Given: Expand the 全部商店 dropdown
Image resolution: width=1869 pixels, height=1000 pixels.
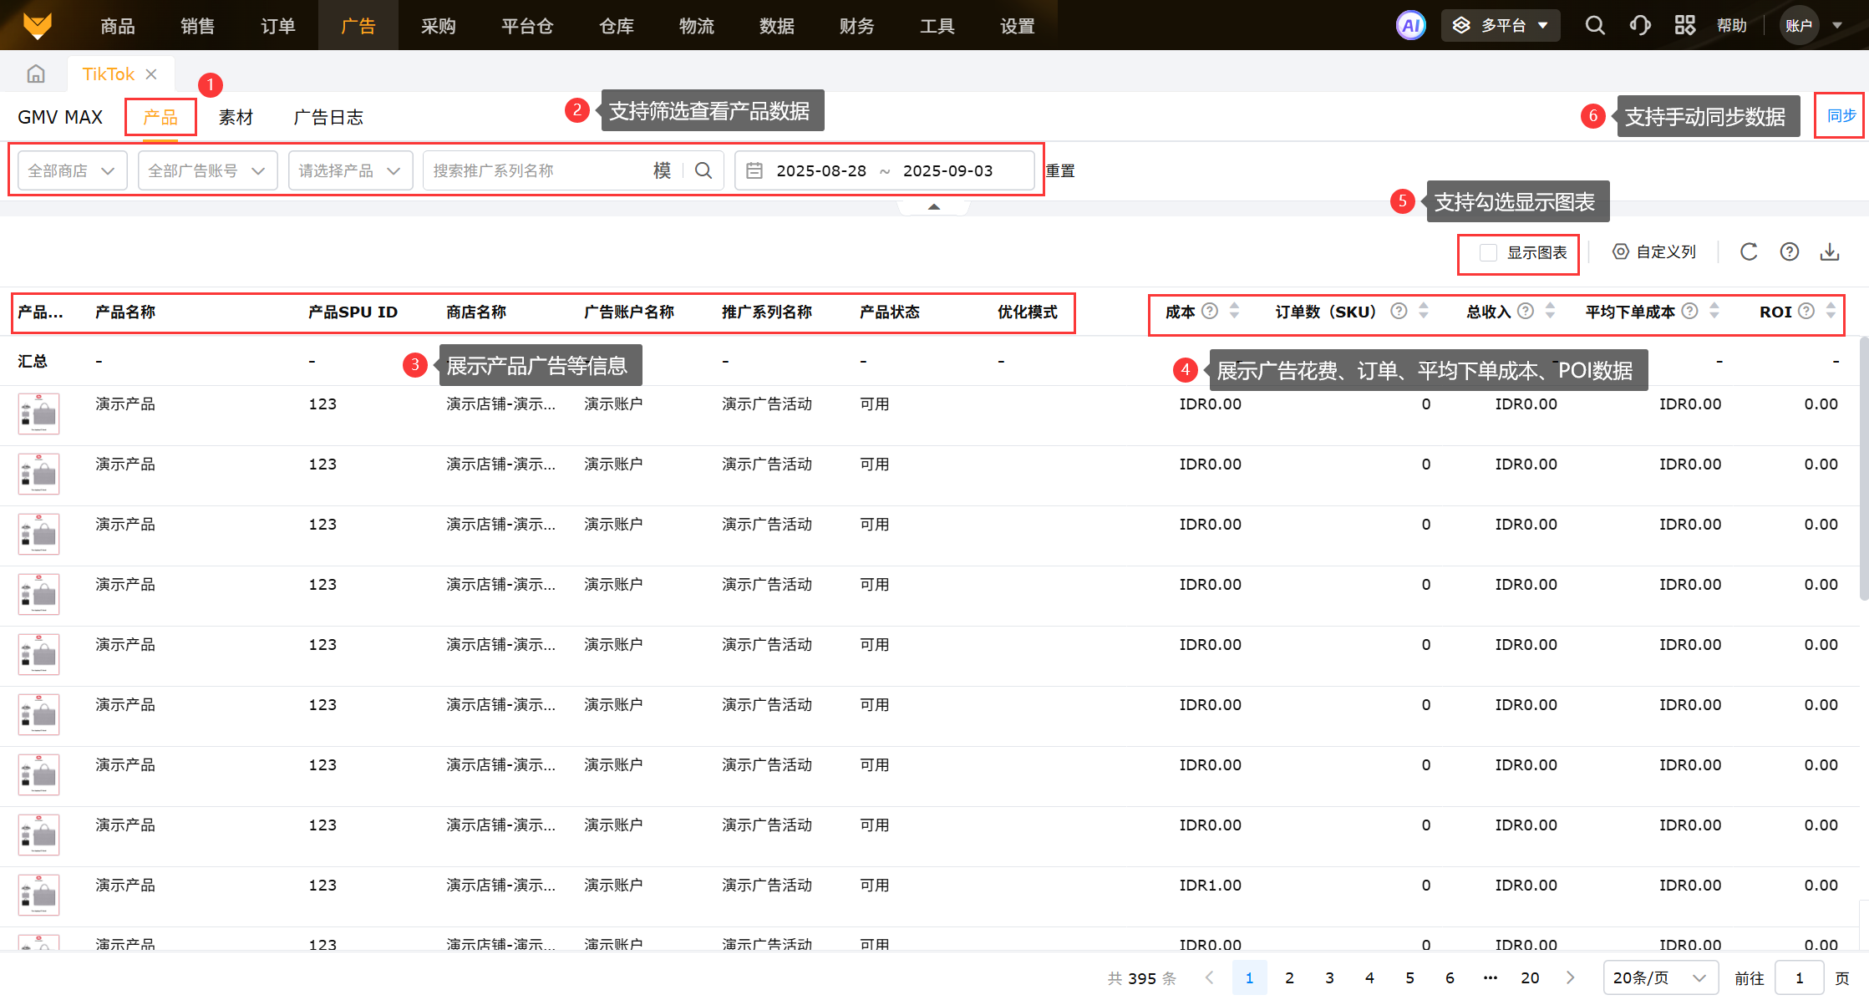Looking at the screenshot, I should coord(72,170).
